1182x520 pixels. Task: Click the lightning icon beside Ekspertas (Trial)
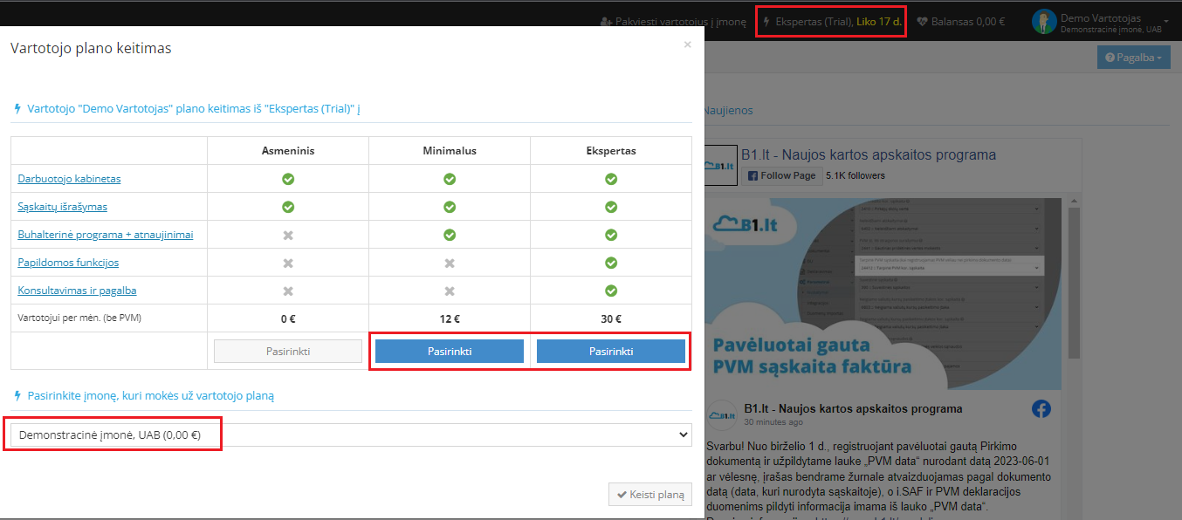[766, 22]
